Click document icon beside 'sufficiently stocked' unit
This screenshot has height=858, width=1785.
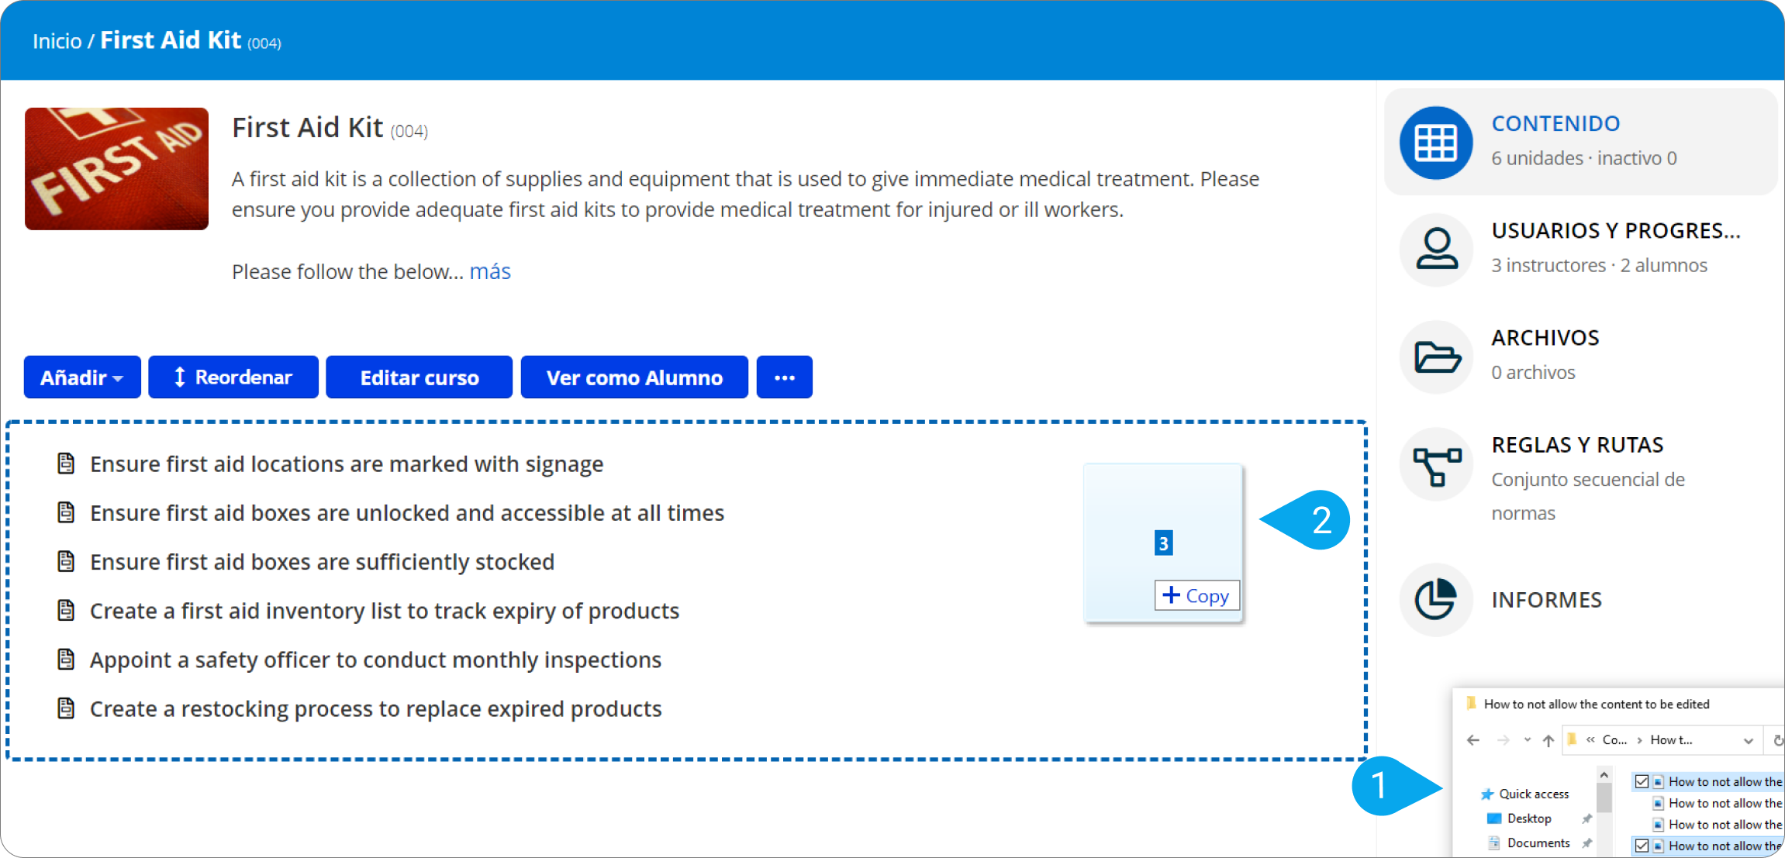[67, 561]
